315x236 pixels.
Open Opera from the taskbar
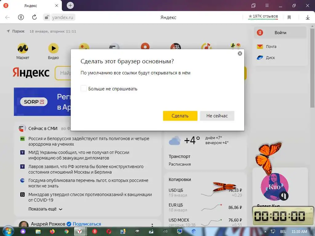(109, 231)
